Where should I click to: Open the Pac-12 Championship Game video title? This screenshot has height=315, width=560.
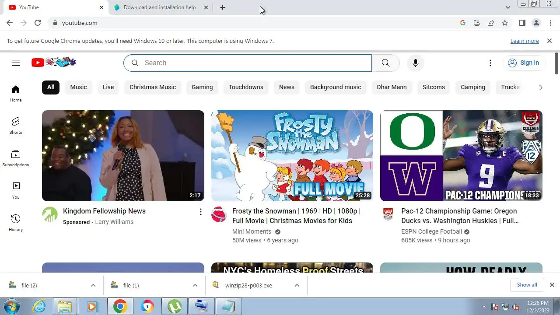pos(460,216)
